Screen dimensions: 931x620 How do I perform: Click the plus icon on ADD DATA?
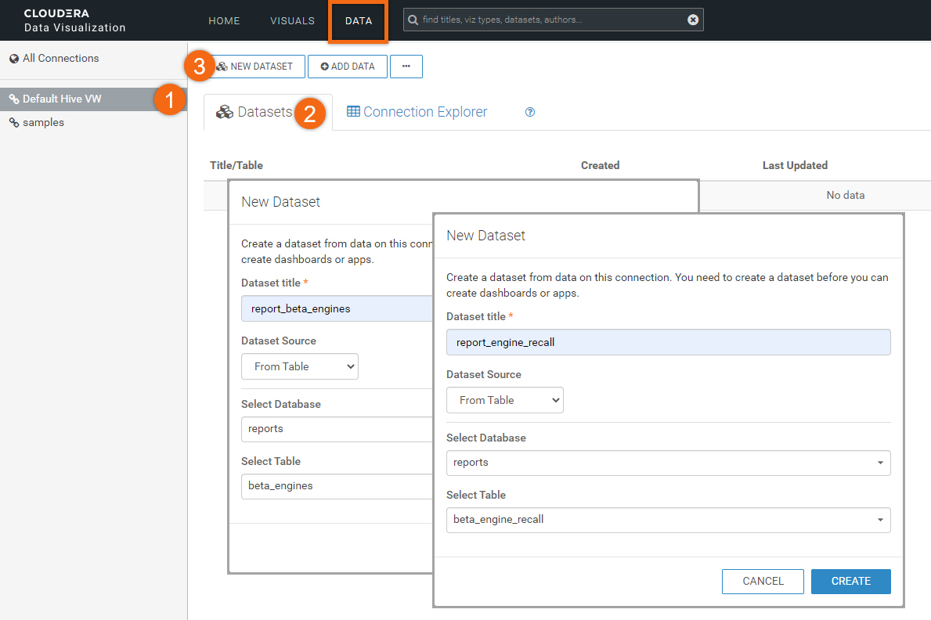pos(324,67)
